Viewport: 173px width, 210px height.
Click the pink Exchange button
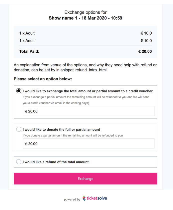pos(85,178)
